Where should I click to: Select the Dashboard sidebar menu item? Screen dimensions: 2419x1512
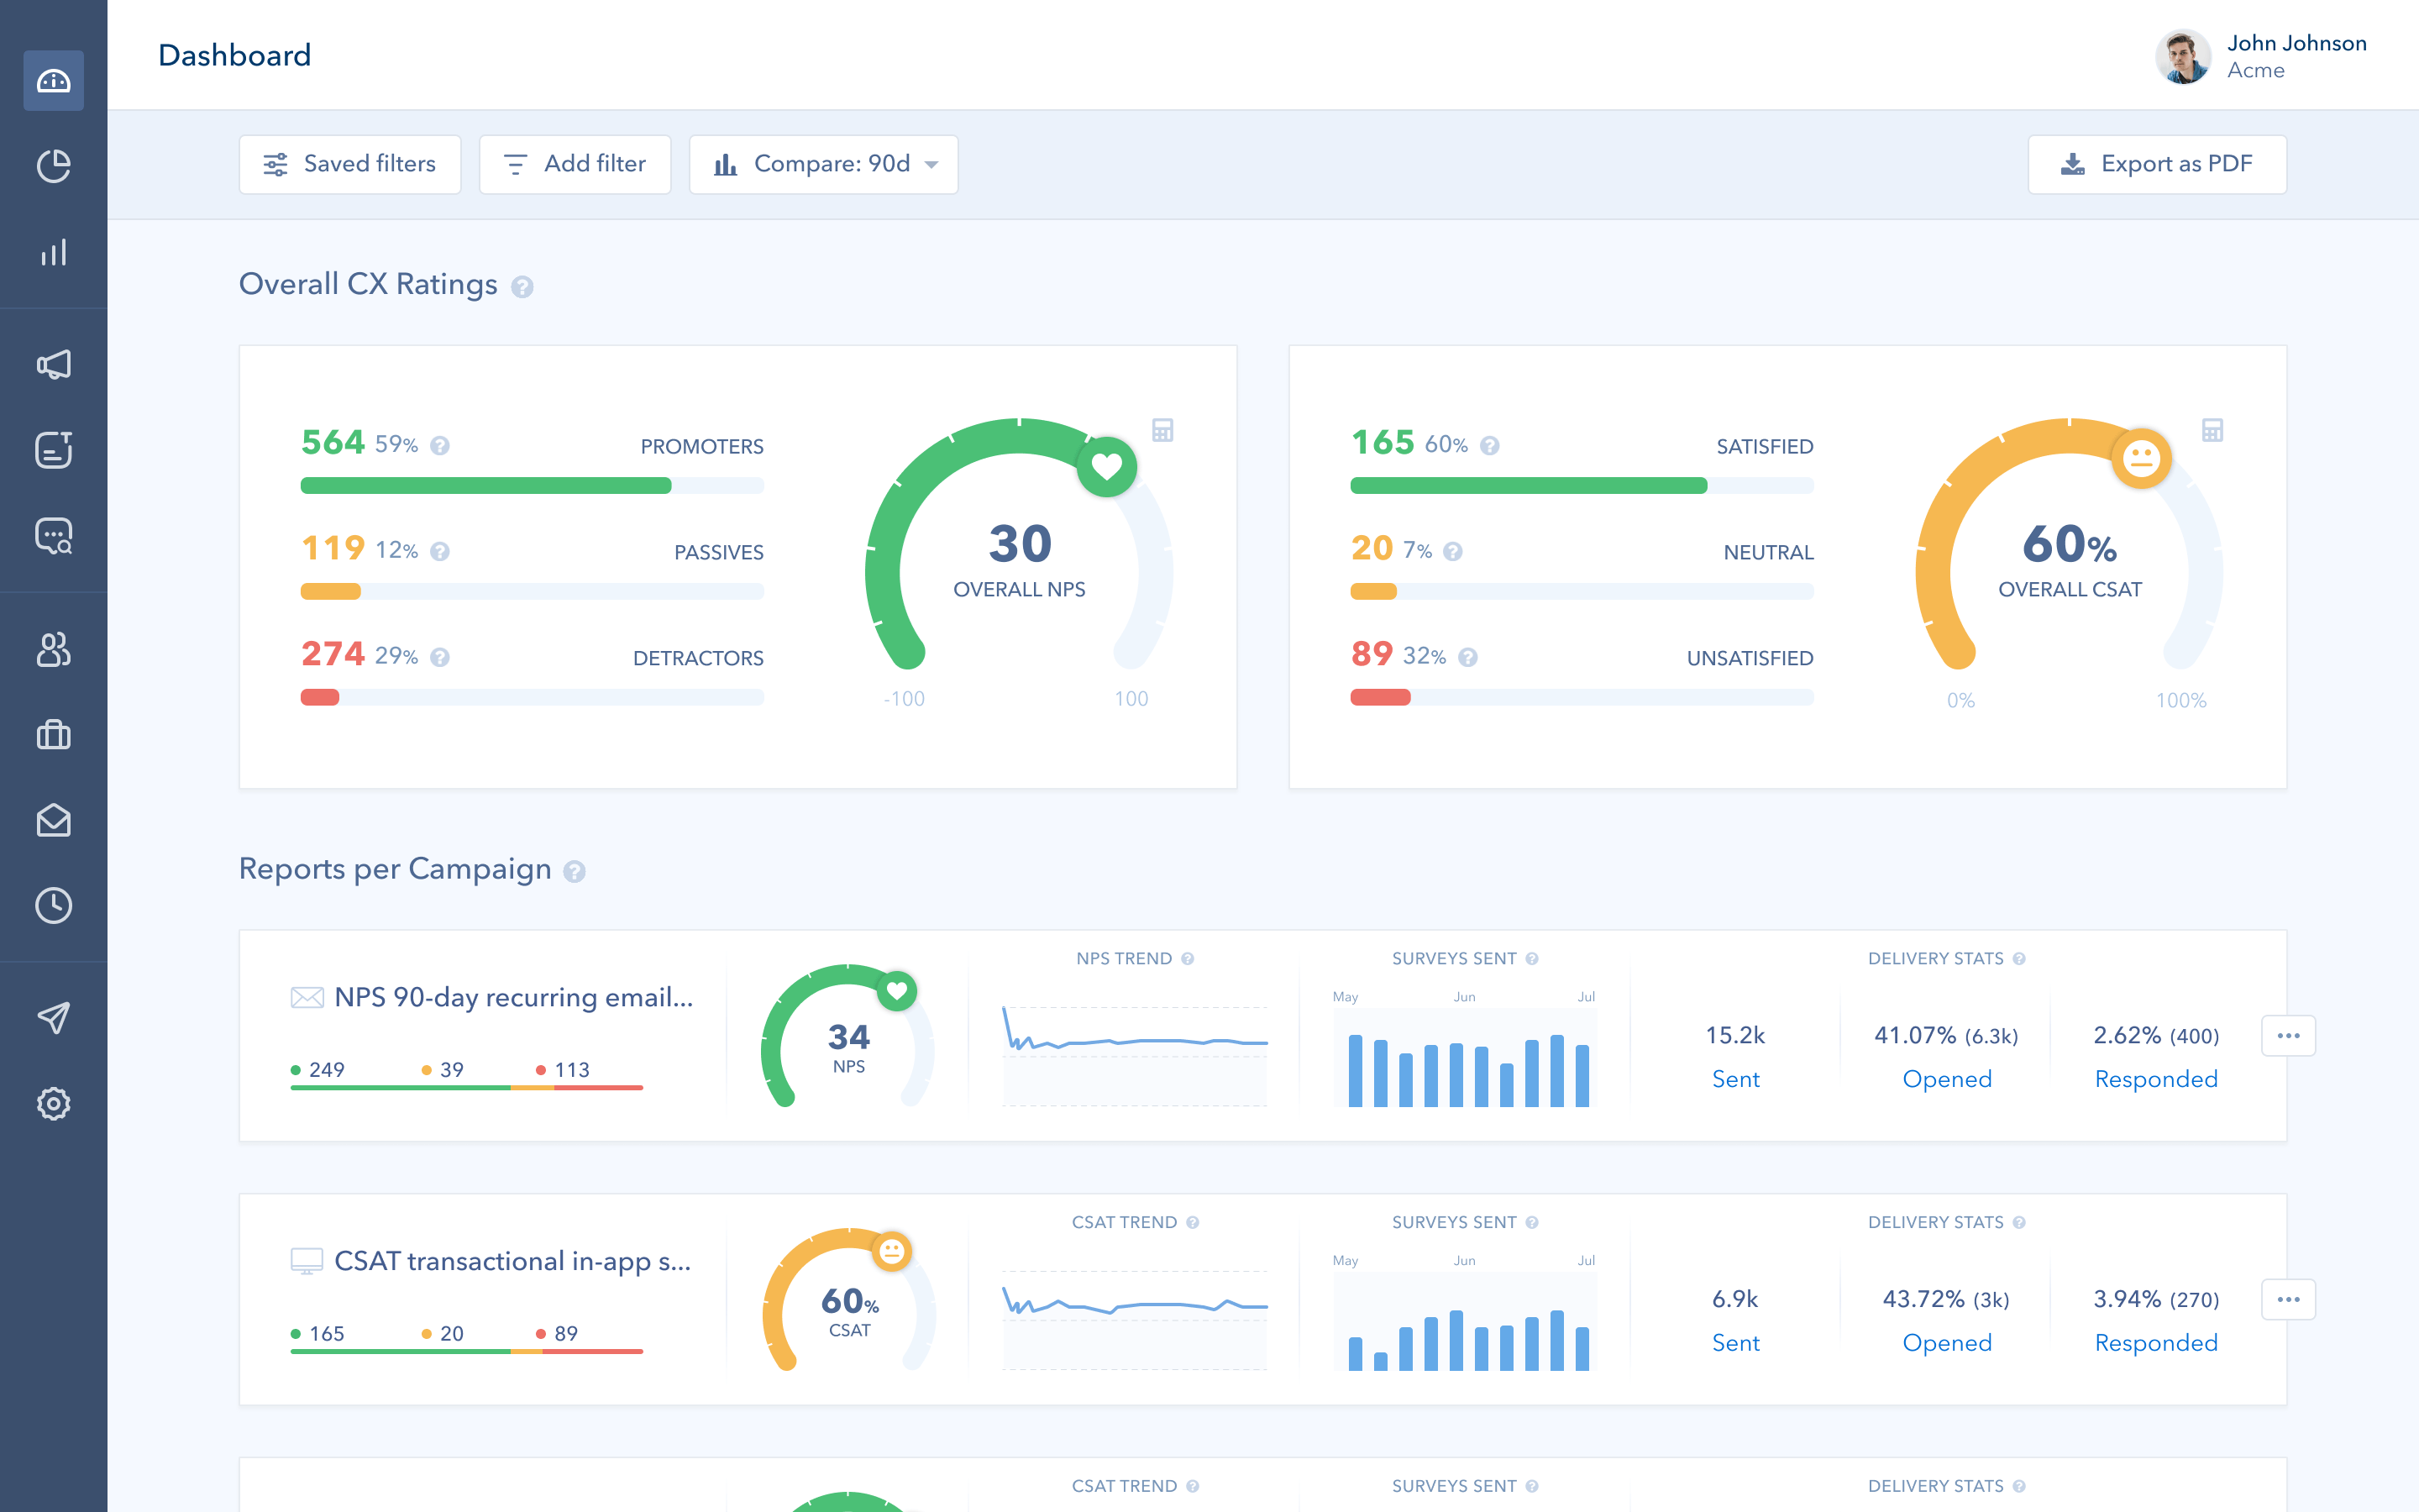53,81
